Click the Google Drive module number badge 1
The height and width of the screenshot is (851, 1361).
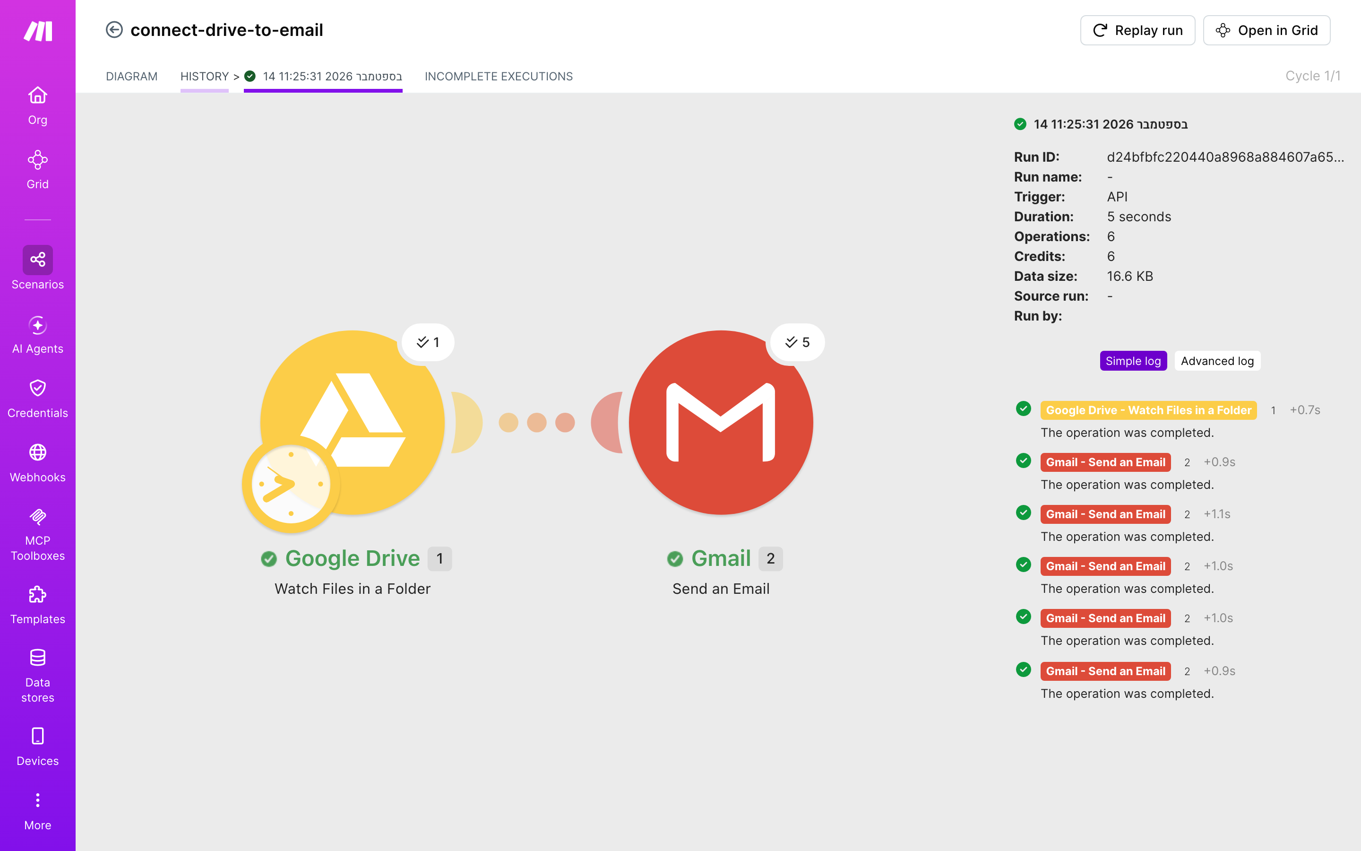pyautogui.click(x=440, y=559)
